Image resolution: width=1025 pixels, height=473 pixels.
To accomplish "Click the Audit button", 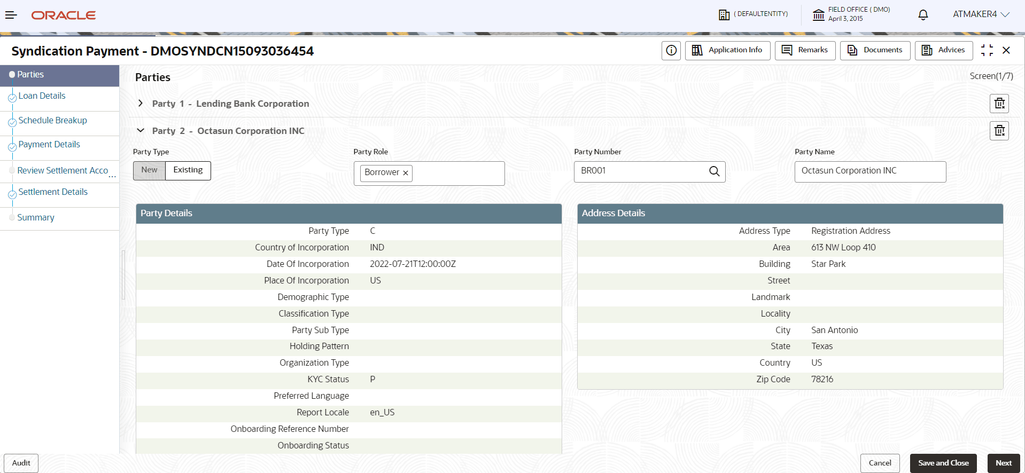I will click(21, 463).
